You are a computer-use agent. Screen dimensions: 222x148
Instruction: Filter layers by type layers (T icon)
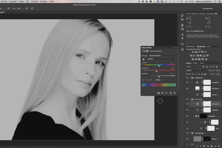point(210,67)
